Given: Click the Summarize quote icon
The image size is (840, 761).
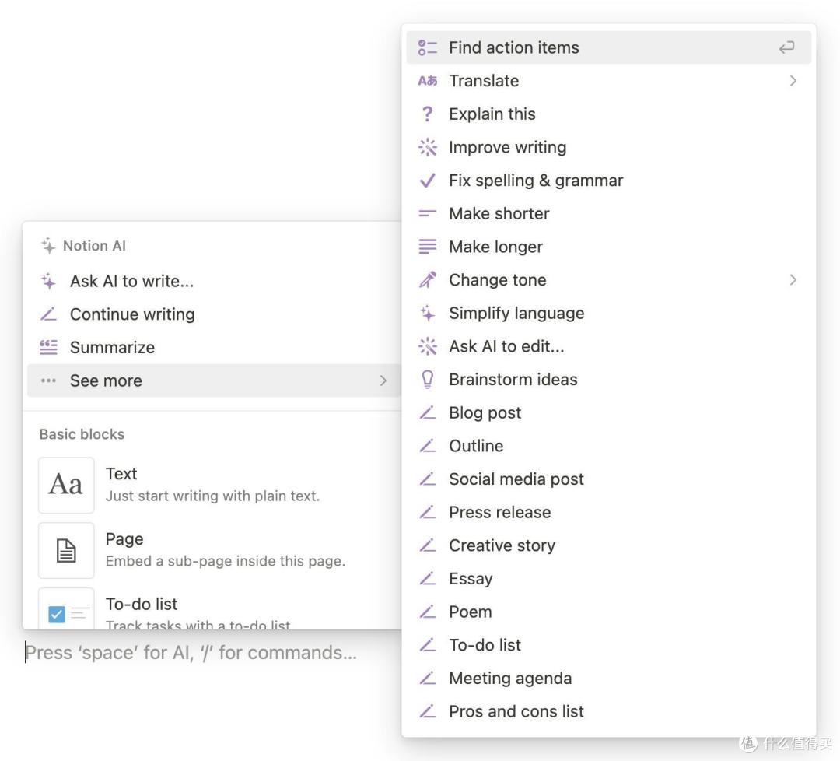Looking at the screenshot, I should (48, 347).
